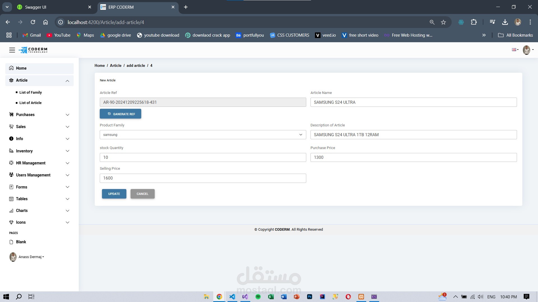Image resolution: width=538 pixels, height=302 pixels.
Task: Open the taskbar notification center
Action: [527, 297]
